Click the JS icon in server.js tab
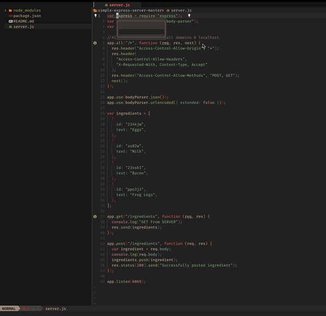The height and width of the screenshot is (316, 326). tap(106, 5)
